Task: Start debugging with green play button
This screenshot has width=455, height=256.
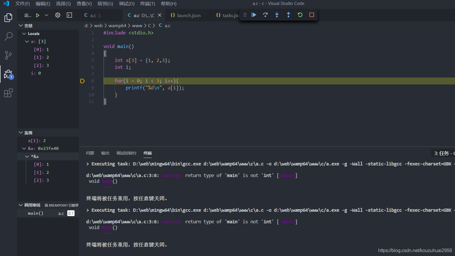Action: [x=38, y=15]
